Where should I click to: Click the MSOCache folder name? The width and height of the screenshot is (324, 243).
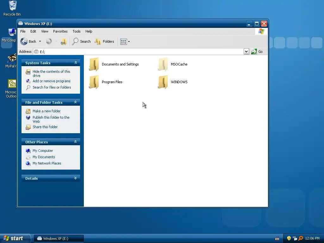(179, 64)
